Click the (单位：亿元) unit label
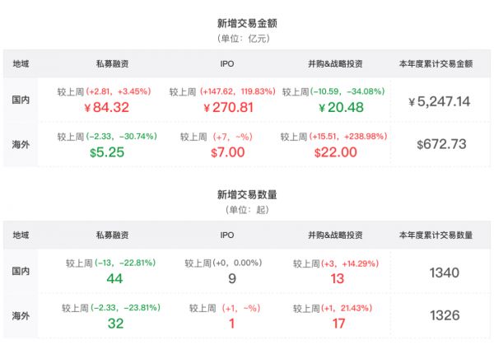This screenshot has height=354, width=494. (247, 38)
